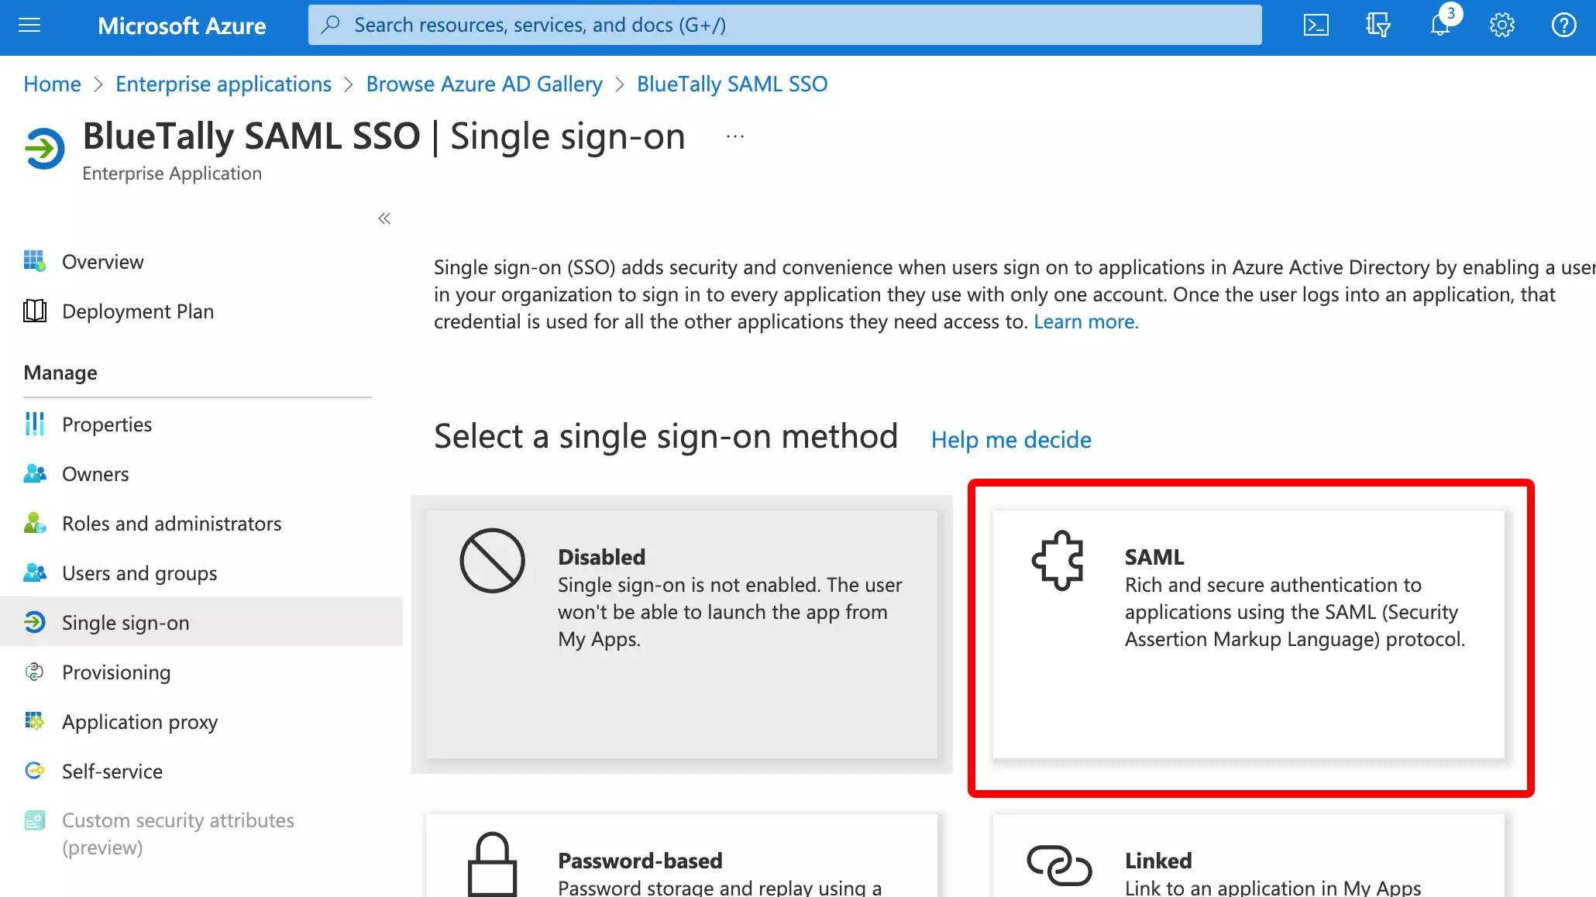Open Browse Azure AD Gallery breadcrumb

pos(484,84)
